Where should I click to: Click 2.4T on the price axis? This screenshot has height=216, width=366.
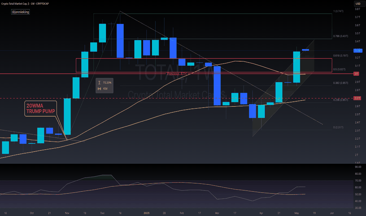click(x=357, y=123)
